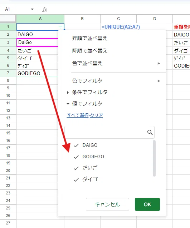Confirm the filter with OK button
Image resolution: width=190 pixels, height=228 pixels.
(x=147, y=204)
